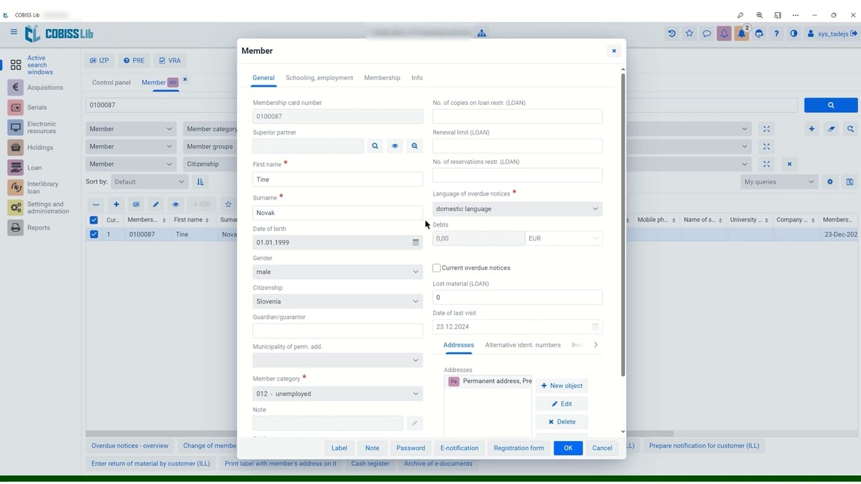Close the Member dialog with X

[613, 51]
